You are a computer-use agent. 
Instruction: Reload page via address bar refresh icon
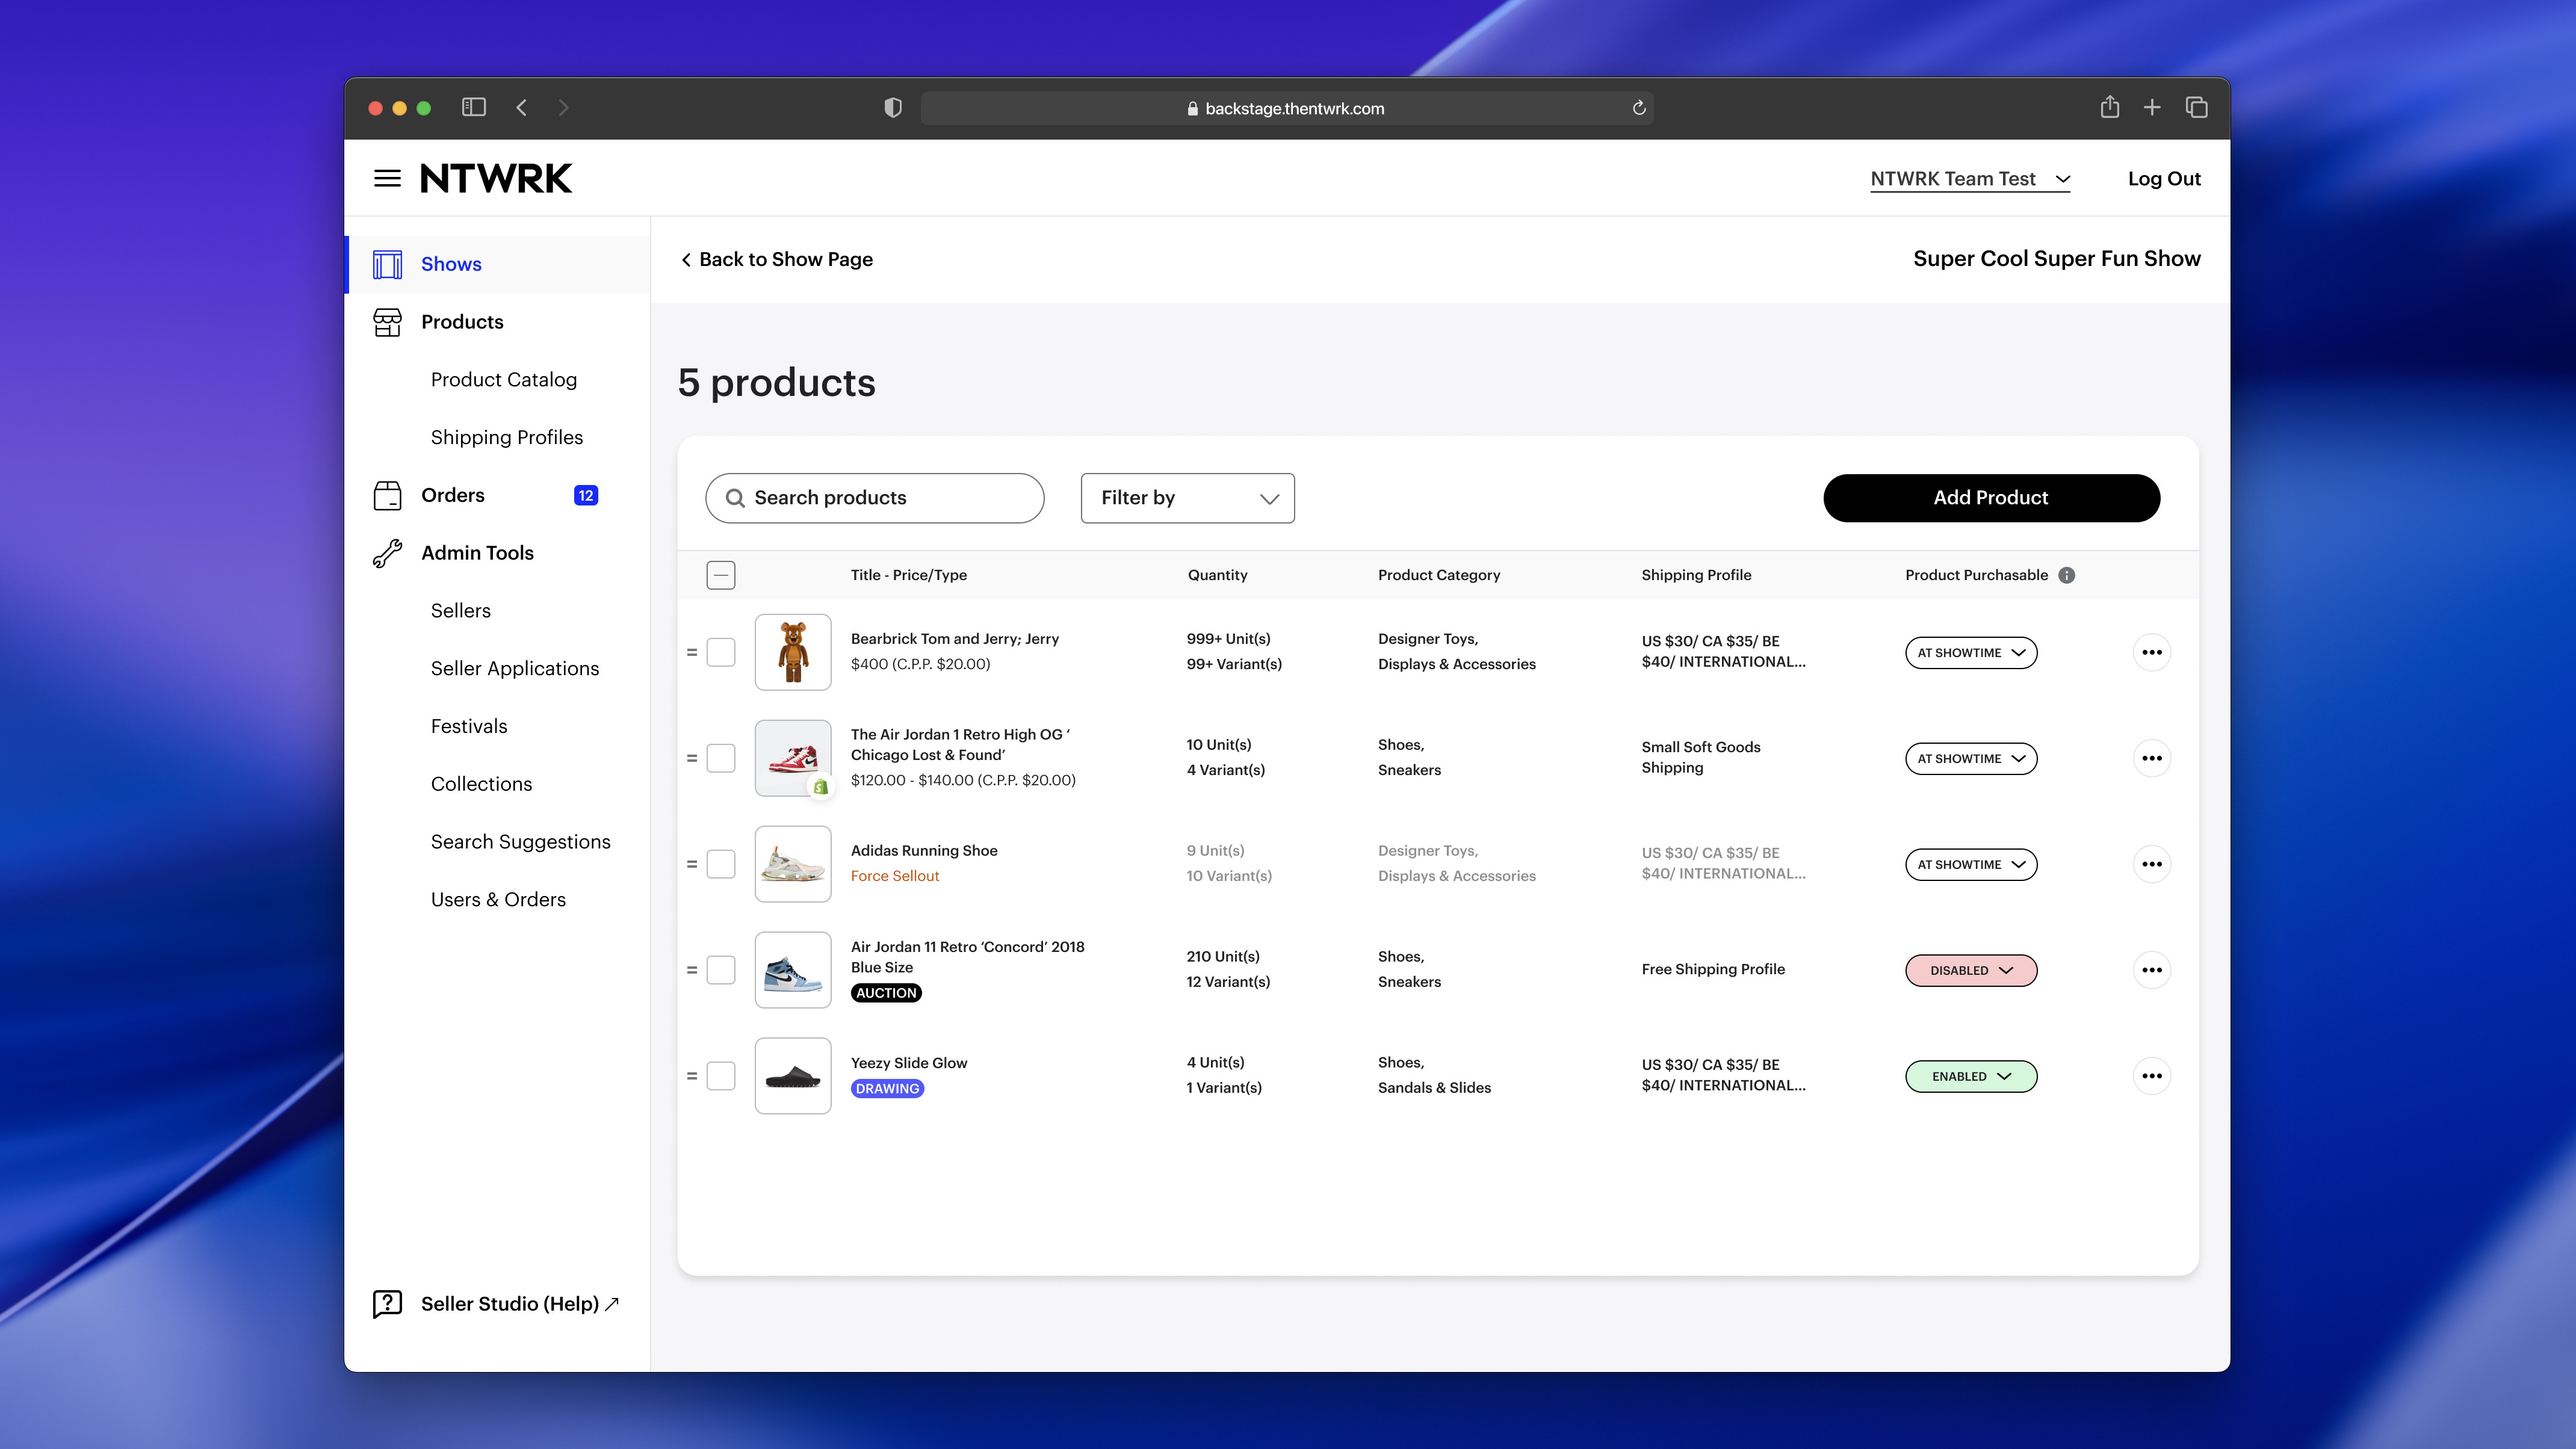[x=1639, y=108]
